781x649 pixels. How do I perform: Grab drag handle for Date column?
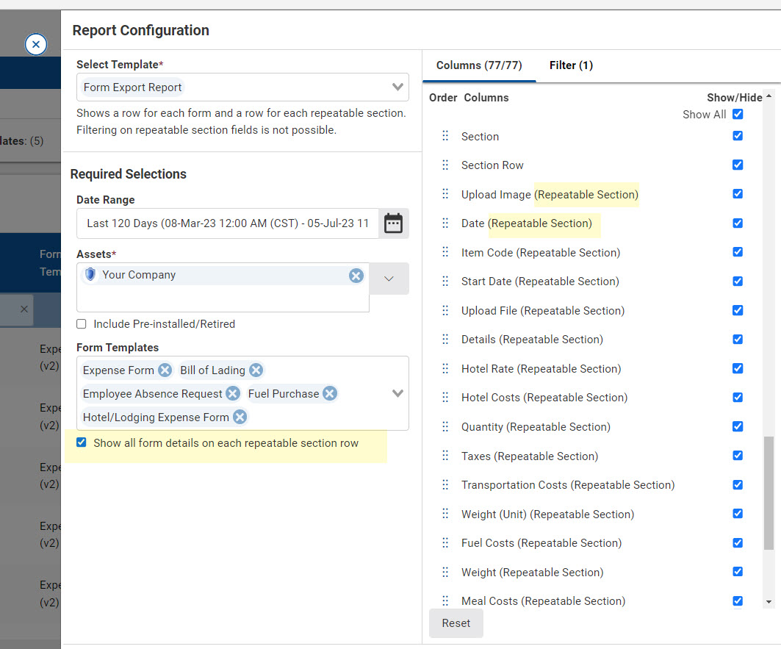(x=445, y=223)
